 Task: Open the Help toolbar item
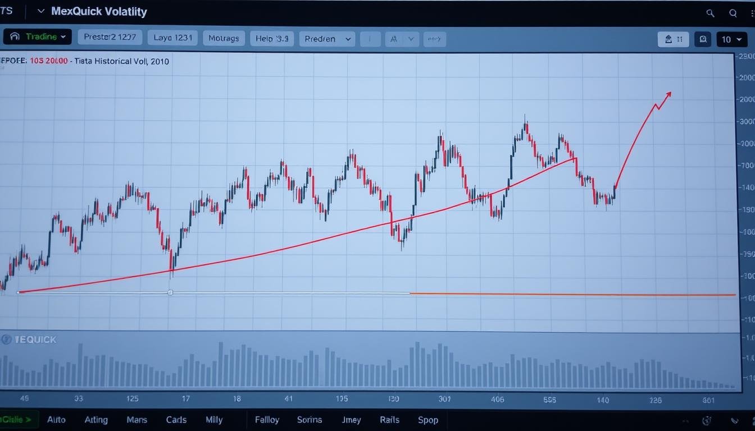(272, 38)
